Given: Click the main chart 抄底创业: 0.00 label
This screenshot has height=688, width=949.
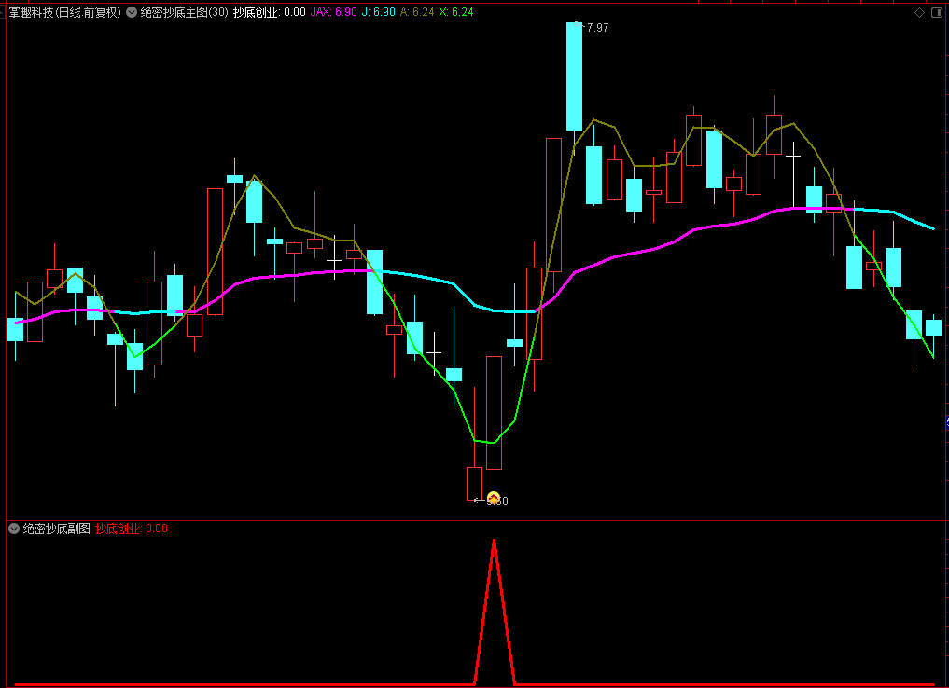Looking at the screenshot, I should (x=270, y=12).
